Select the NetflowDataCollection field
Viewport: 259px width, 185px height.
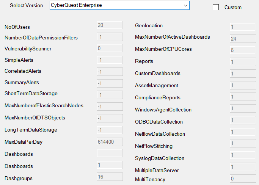243,132
